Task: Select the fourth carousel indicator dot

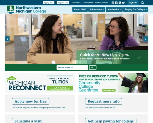Action: (80, 62)
